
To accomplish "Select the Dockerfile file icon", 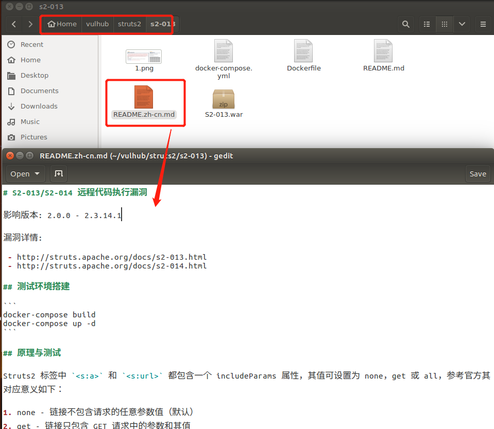I will [x=304, y=50].
